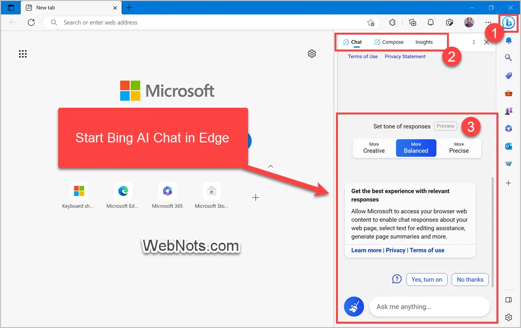Go back using the back arrow
The image size is (521, 328).
tap(12, 22)
